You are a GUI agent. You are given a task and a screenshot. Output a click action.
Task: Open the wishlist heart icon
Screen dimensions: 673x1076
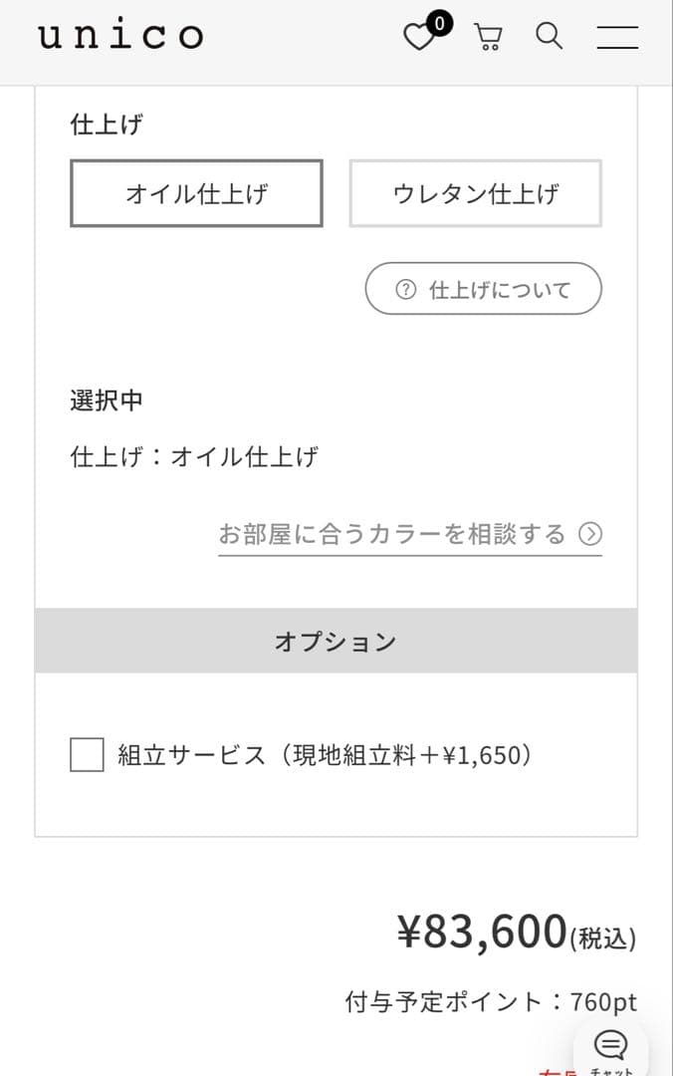click(x=418, y=39)
